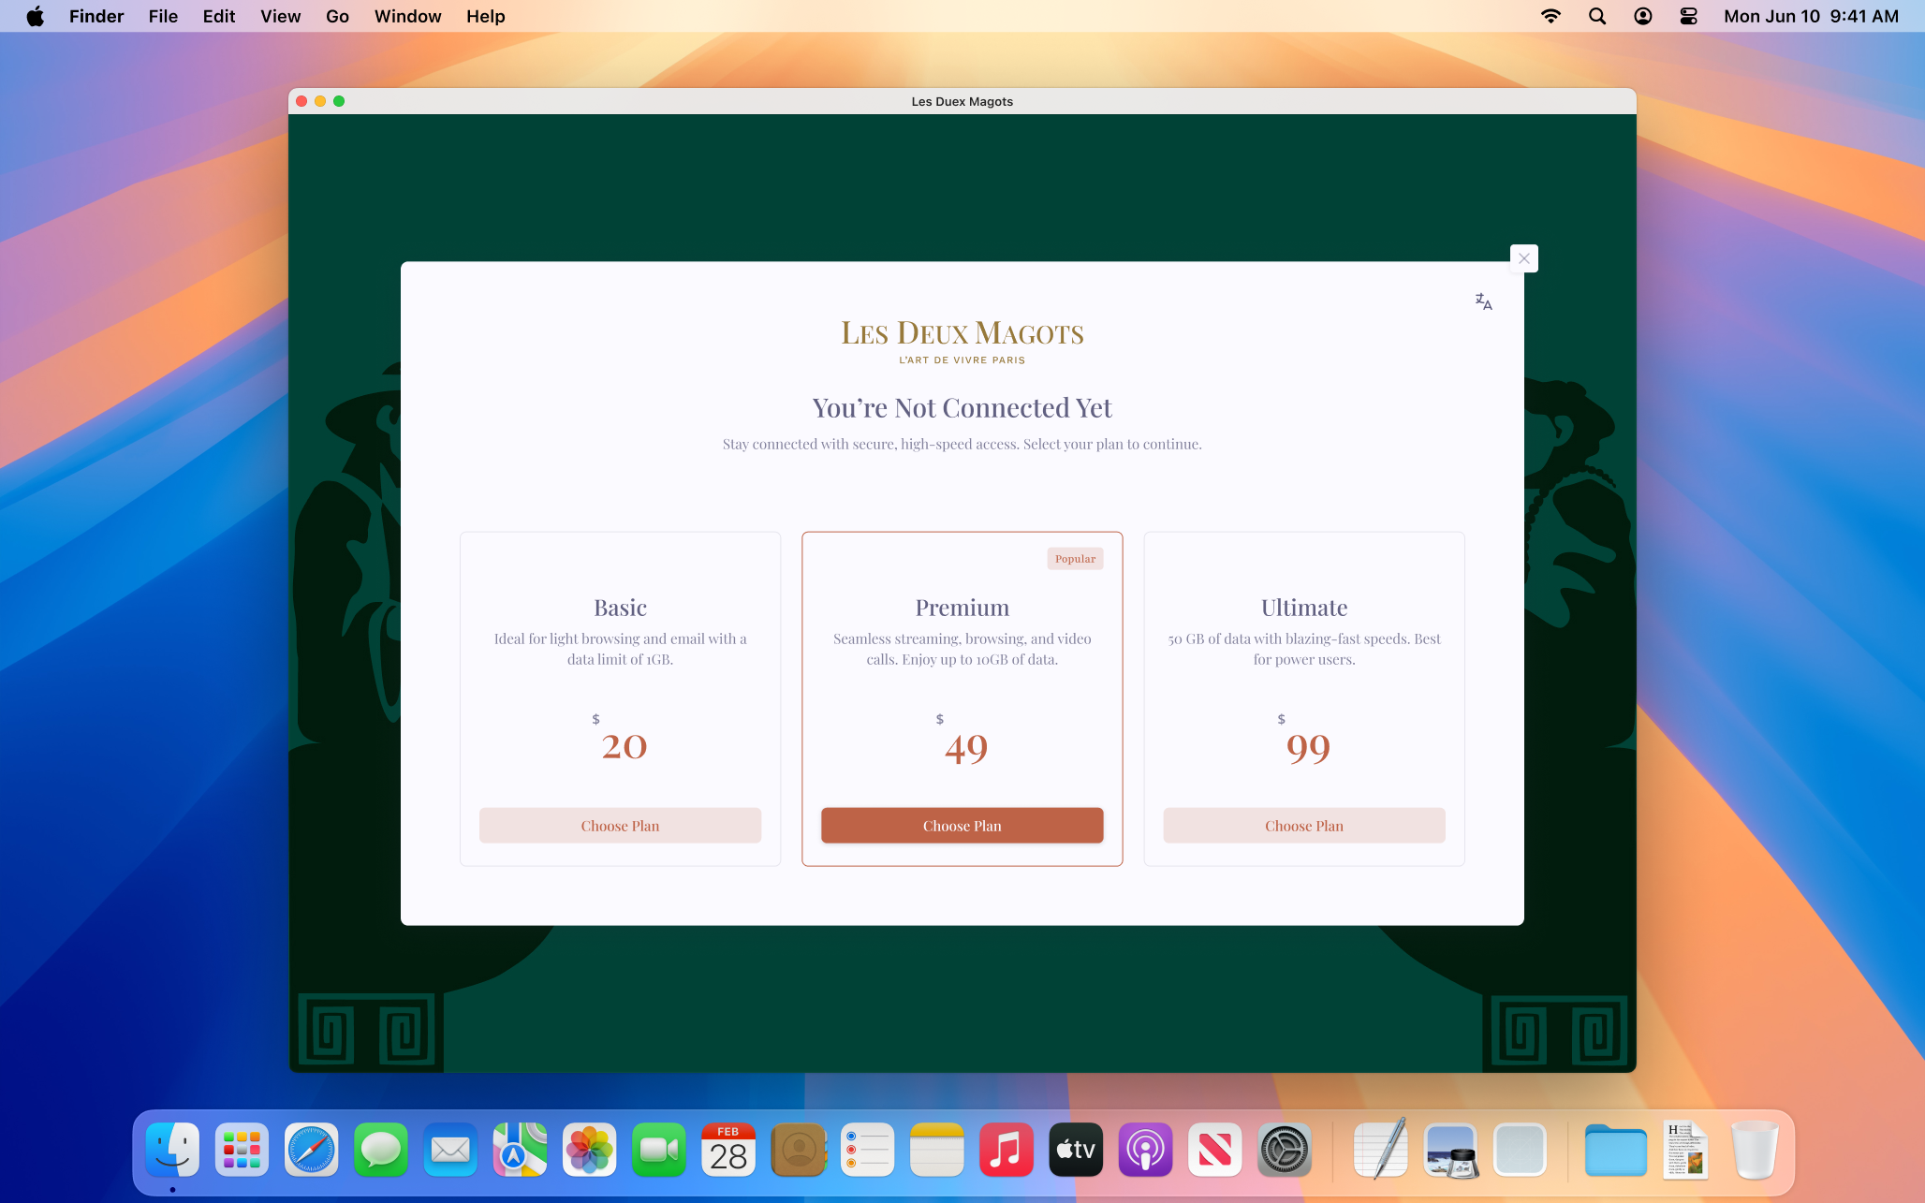Open Contacts from the Dock
The image size is (1925, 1203).
click(798, 1150)
